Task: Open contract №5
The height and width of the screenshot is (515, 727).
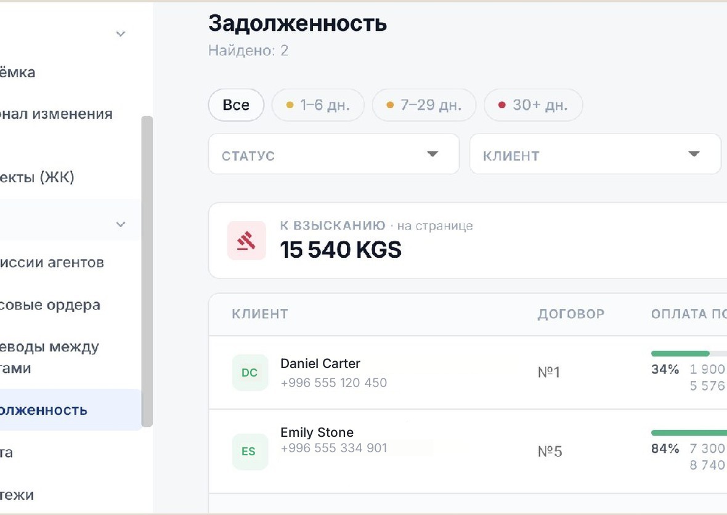Action: (550, 452)
